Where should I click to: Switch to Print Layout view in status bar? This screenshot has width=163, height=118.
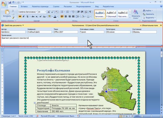[121, 116]
